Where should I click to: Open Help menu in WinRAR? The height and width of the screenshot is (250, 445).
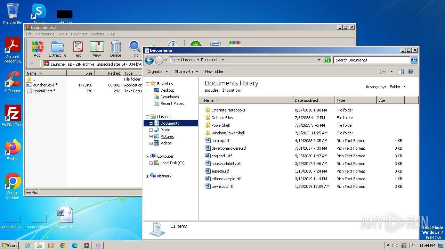111,34
